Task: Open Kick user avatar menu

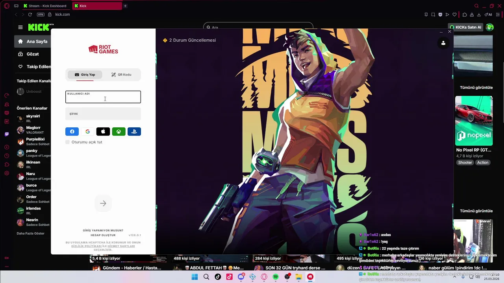Action: point(490,27)
